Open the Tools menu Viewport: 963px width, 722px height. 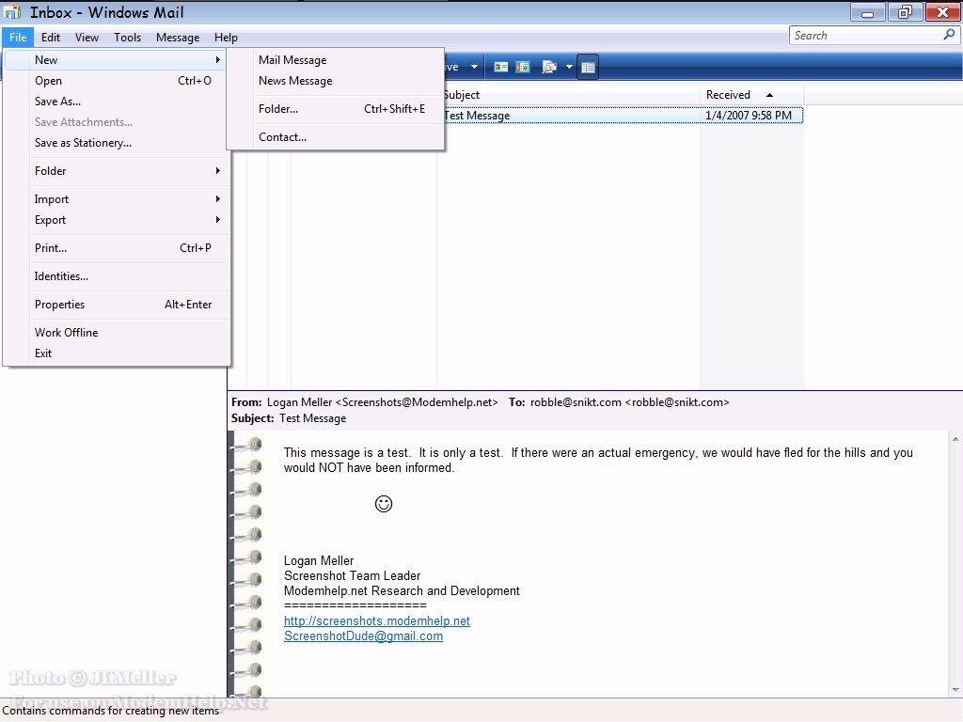coord(127,38)
